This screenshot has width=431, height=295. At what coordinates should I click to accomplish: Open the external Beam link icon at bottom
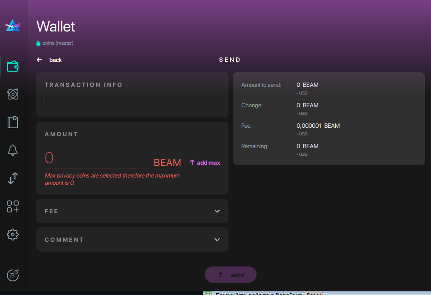tap(13, 275)
